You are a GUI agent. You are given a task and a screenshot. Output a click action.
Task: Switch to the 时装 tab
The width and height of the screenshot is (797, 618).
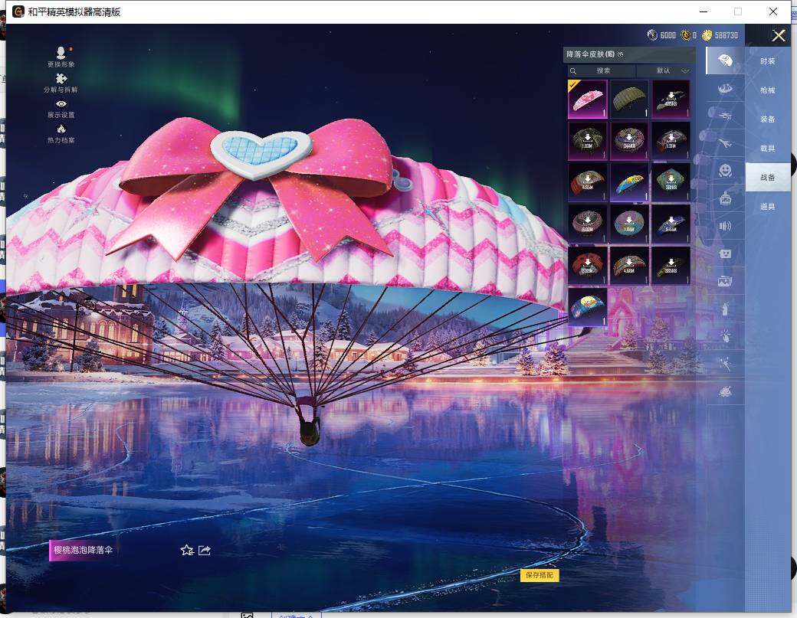(767, 61)
